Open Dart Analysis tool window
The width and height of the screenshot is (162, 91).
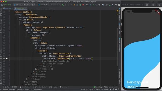pyautogui.click(x=25, y=87)
